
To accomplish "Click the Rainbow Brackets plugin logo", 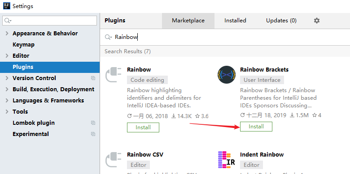I will click(x=226, y=75).
